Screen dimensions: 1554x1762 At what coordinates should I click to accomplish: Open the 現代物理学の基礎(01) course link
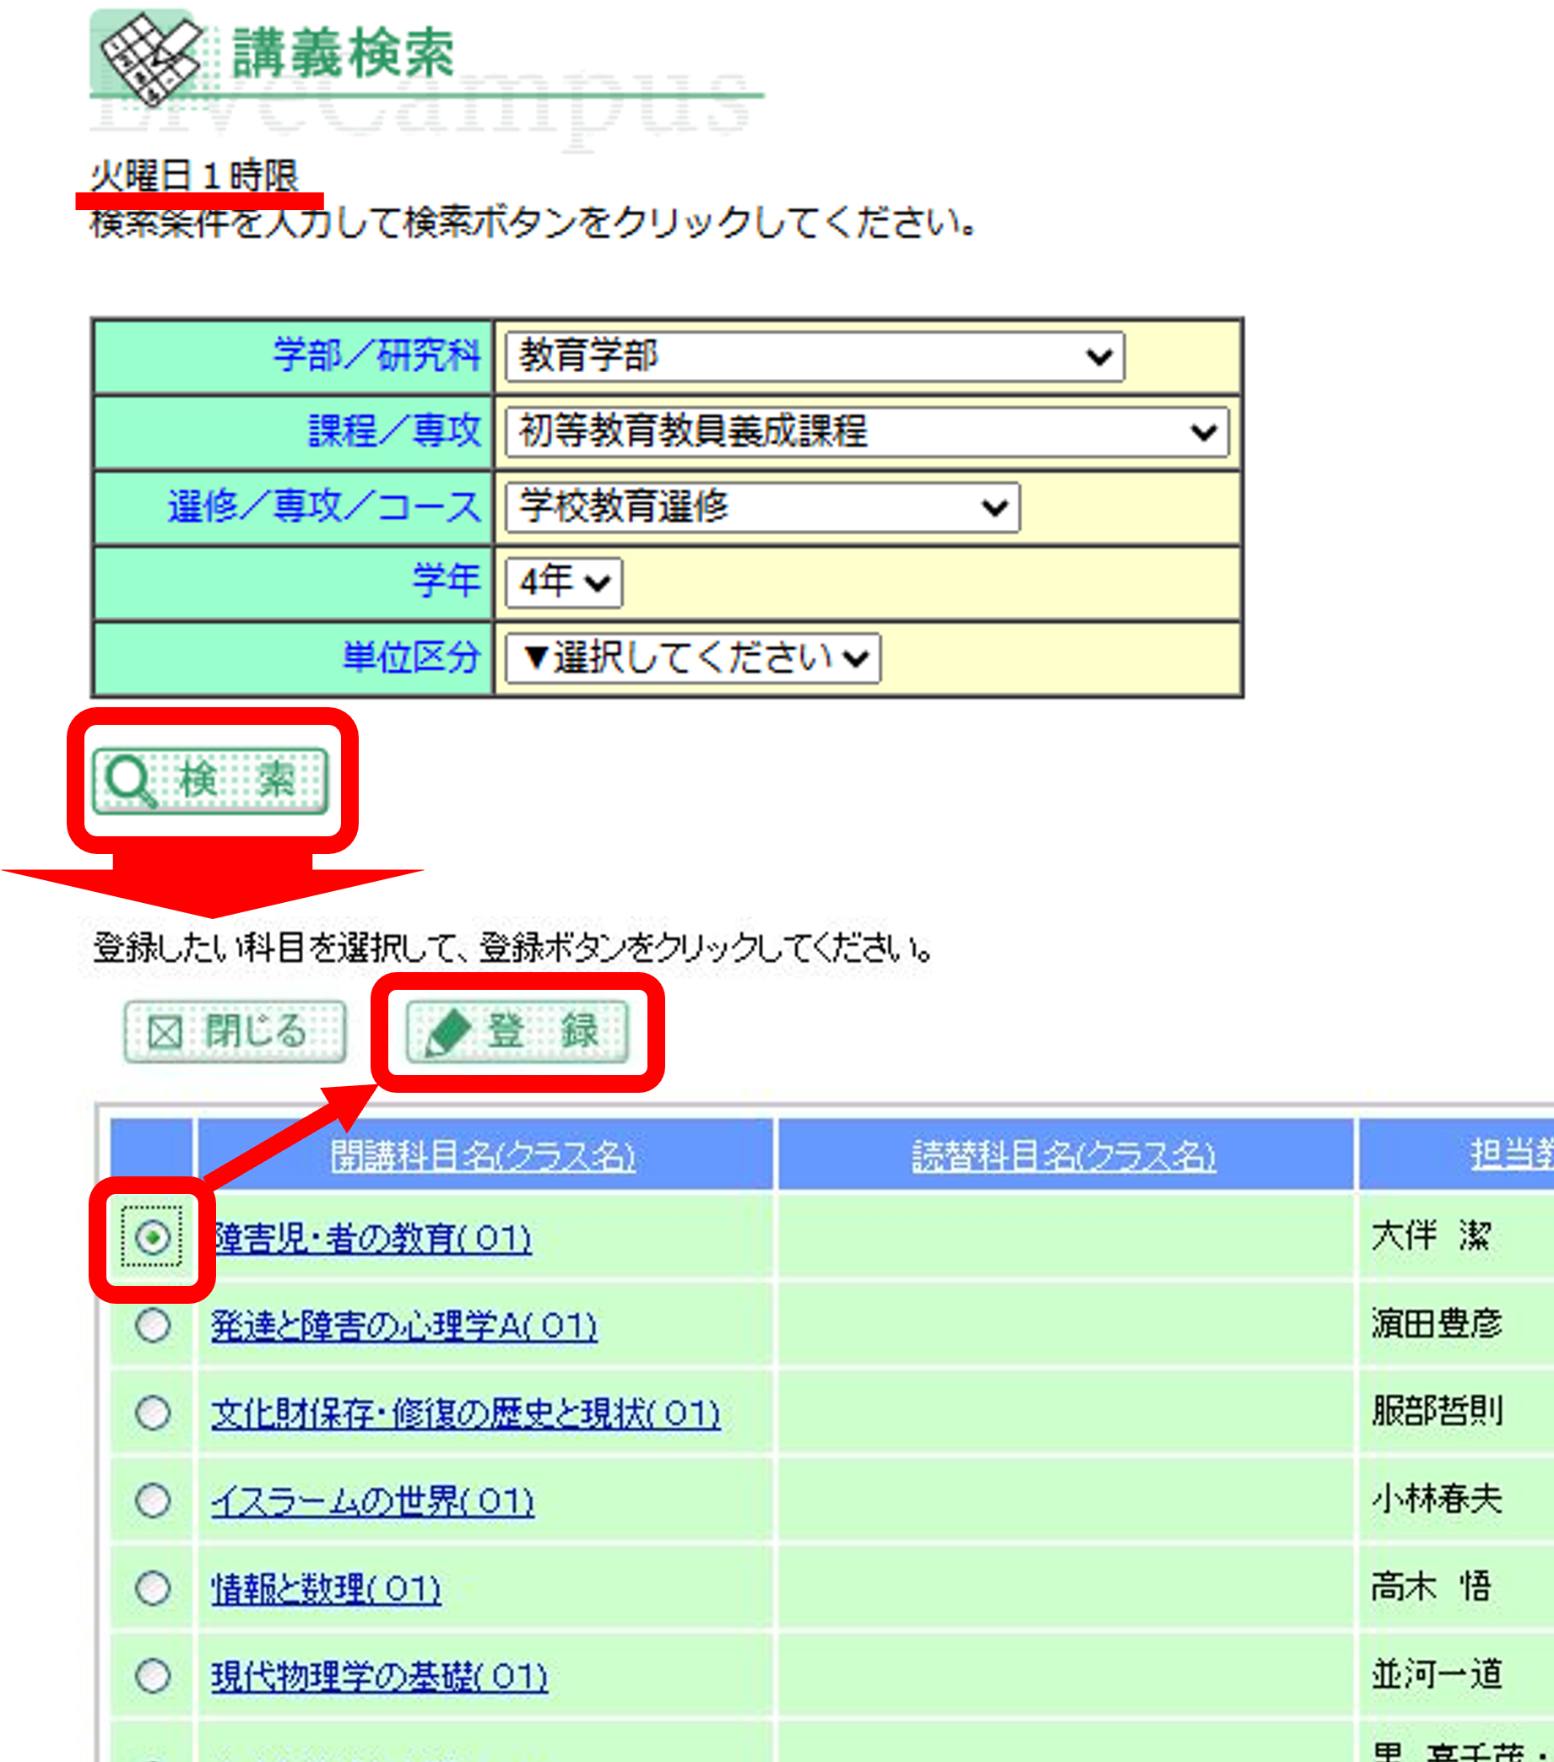click(380, 1677)
